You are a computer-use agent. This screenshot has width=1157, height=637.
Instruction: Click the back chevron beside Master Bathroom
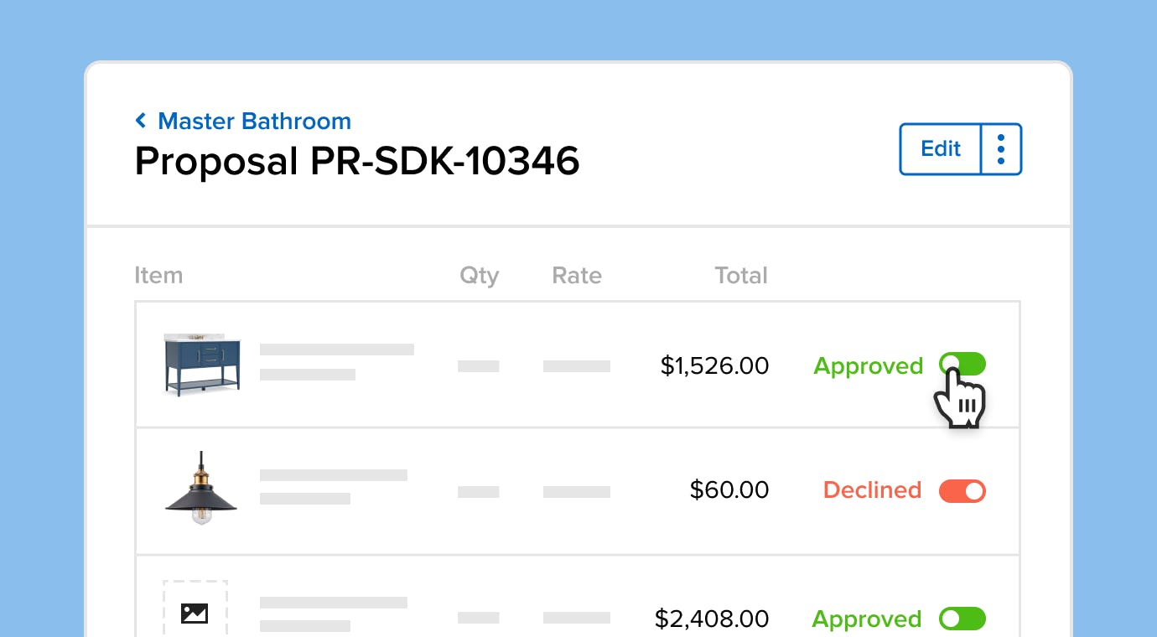[x=141, y=121]
